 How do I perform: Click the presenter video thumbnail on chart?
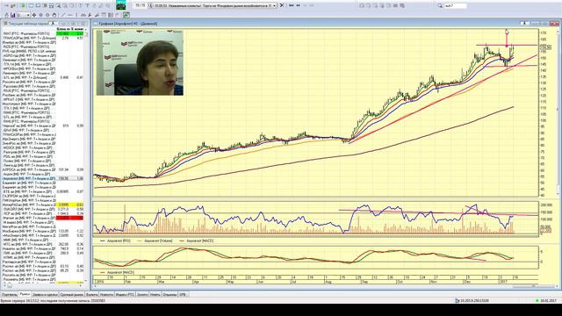point(140,62)
